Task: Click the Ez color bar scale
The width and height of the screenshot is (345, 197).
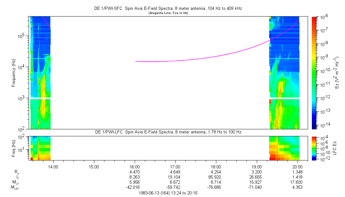Action: [x=314, y=73]
